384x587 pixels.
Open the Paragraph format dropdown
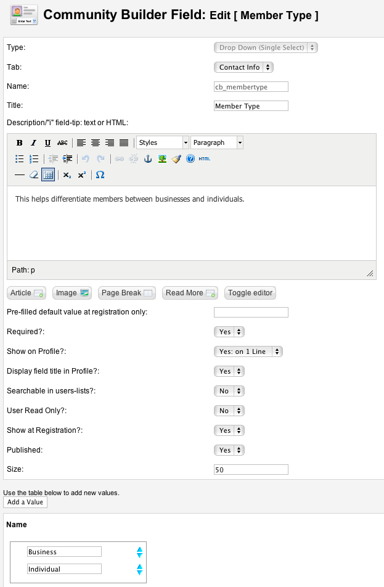tap(217, 143)
